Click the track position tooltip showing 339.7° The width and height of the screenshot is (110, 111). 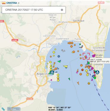click(x=100, y=61)
